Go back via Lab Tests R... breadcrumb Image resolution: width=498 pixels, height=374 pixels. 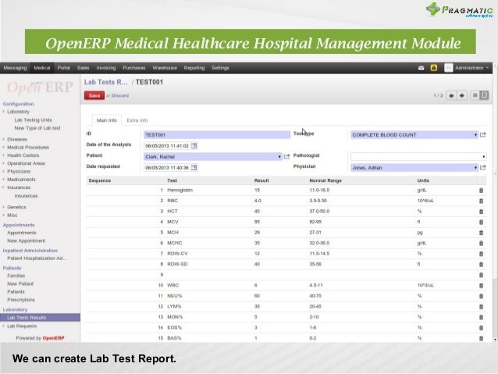click(x=105, y=82)
